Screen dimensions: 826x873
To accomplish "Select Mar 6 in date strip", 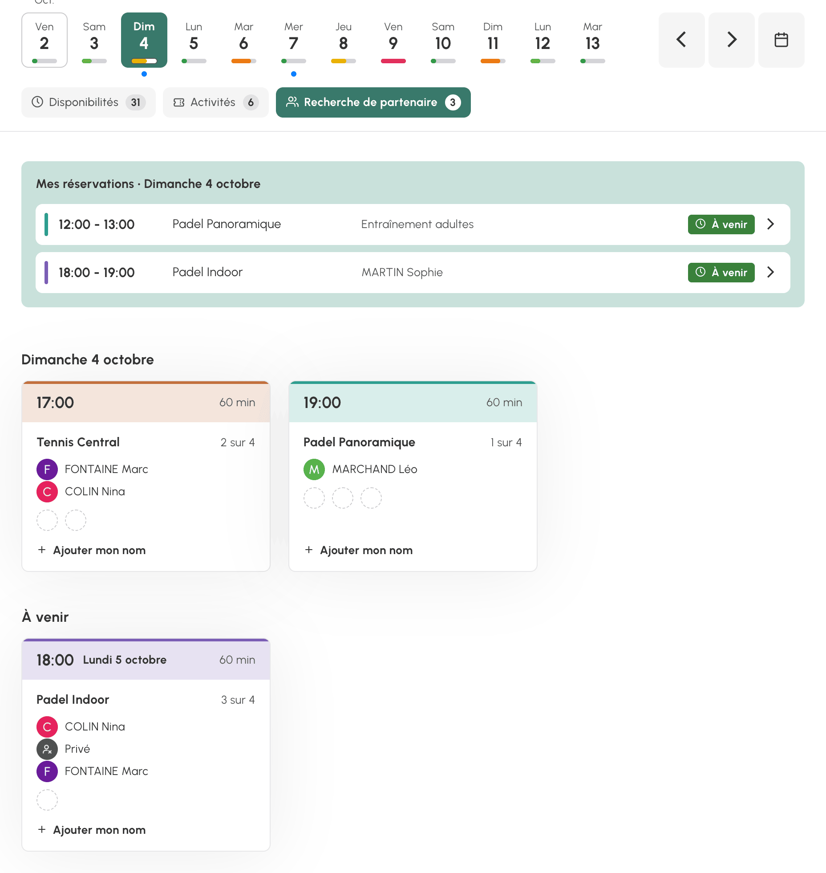I will (x=244, y=40).
